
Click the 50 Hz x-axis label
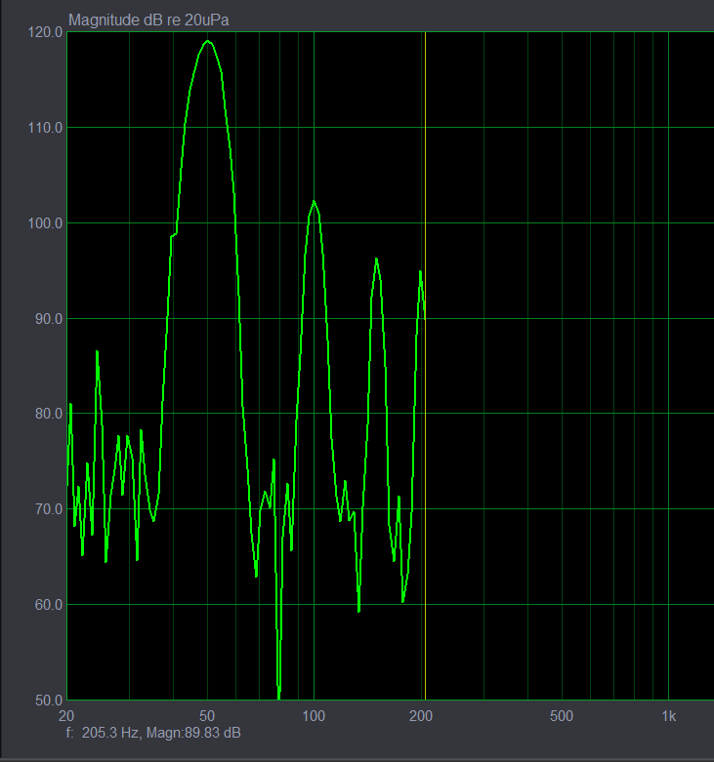click(207, 716)
